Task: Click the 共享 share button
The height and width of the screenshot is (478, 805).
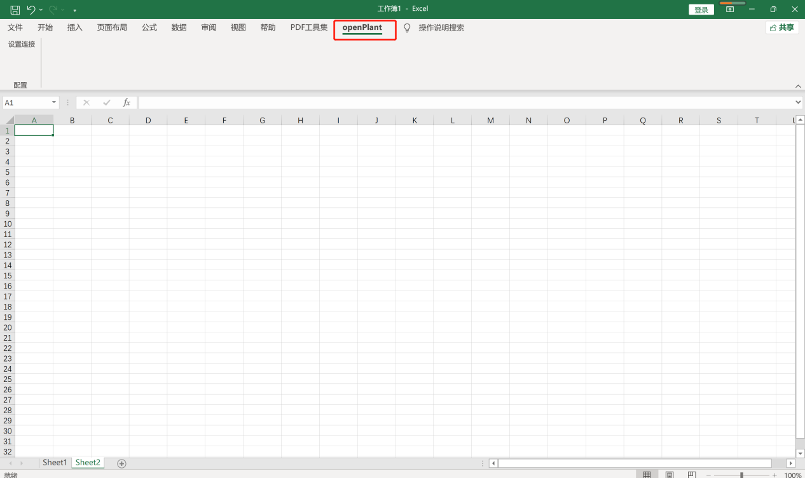Action: tap(782, 27)
